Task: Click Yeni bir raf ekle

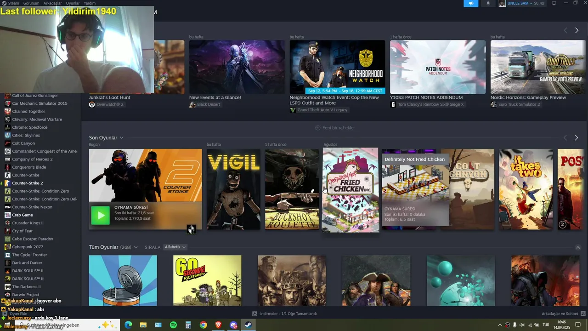Action: click(334, 128)
